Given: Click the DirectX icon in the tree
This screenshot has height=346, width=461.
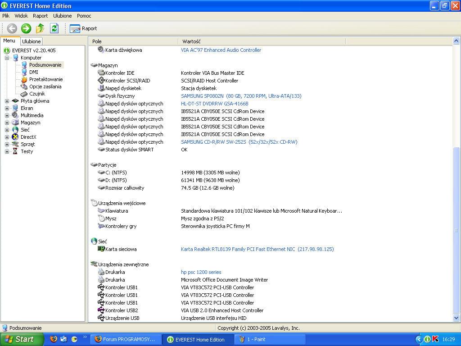Looking at the screenshot, I should pos(15,137).
